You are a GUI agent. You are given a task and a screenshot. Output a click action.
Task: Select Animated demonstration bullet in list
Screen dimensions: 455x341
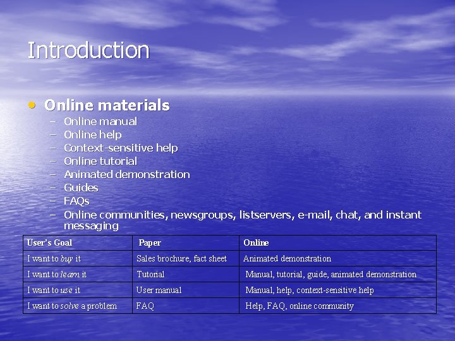pos(127,174)
